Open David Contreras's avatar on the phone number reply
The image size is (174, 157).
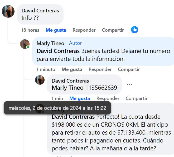click(40, 80)
